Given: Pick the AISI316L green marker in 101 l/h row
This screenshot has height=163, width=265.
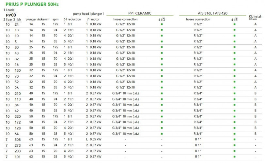Looking at the screenshot, I should 234,157.
